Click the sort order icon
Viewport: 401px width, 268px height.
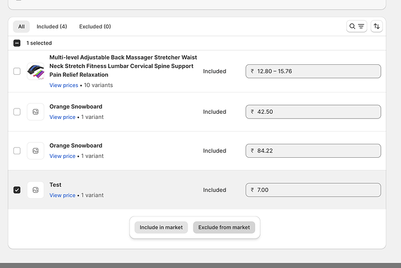point(377,26)
